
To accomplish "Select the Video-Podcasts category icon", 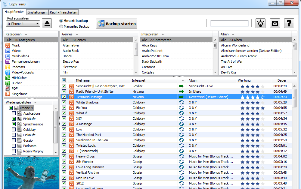I will click(8, 72).
